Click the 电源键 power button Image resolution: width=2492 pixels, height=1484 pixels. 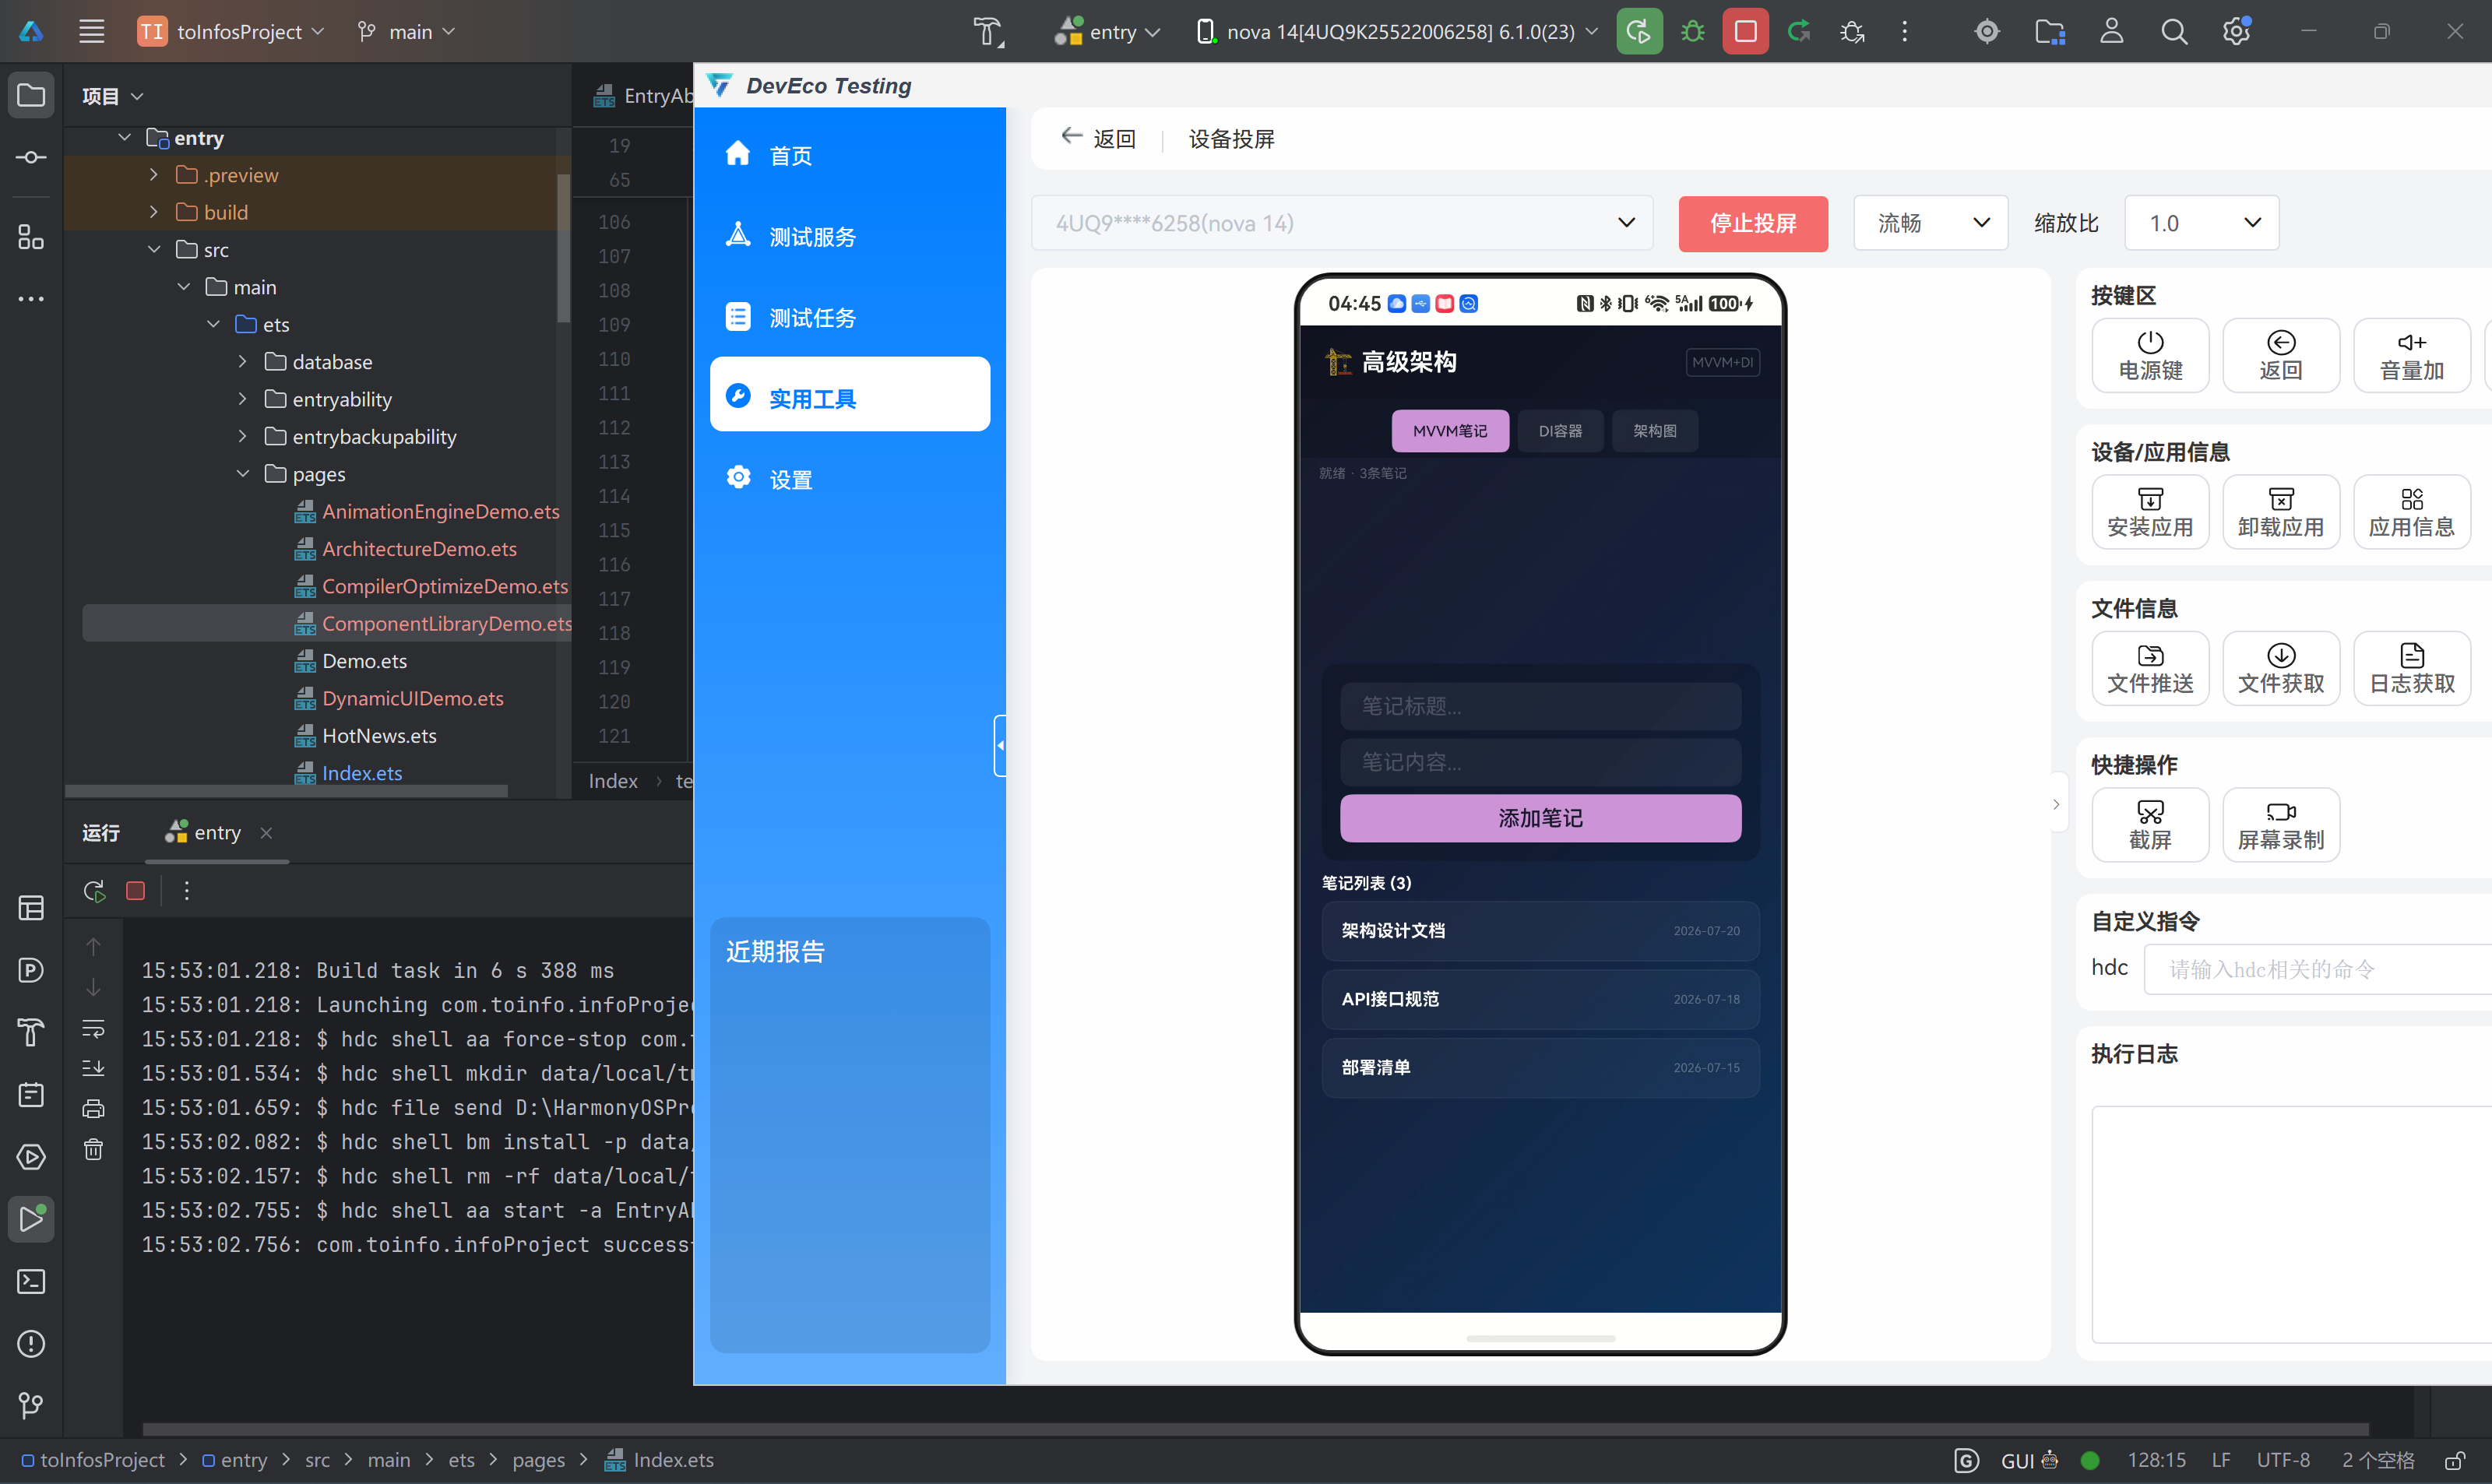[x=2150, y=355]
